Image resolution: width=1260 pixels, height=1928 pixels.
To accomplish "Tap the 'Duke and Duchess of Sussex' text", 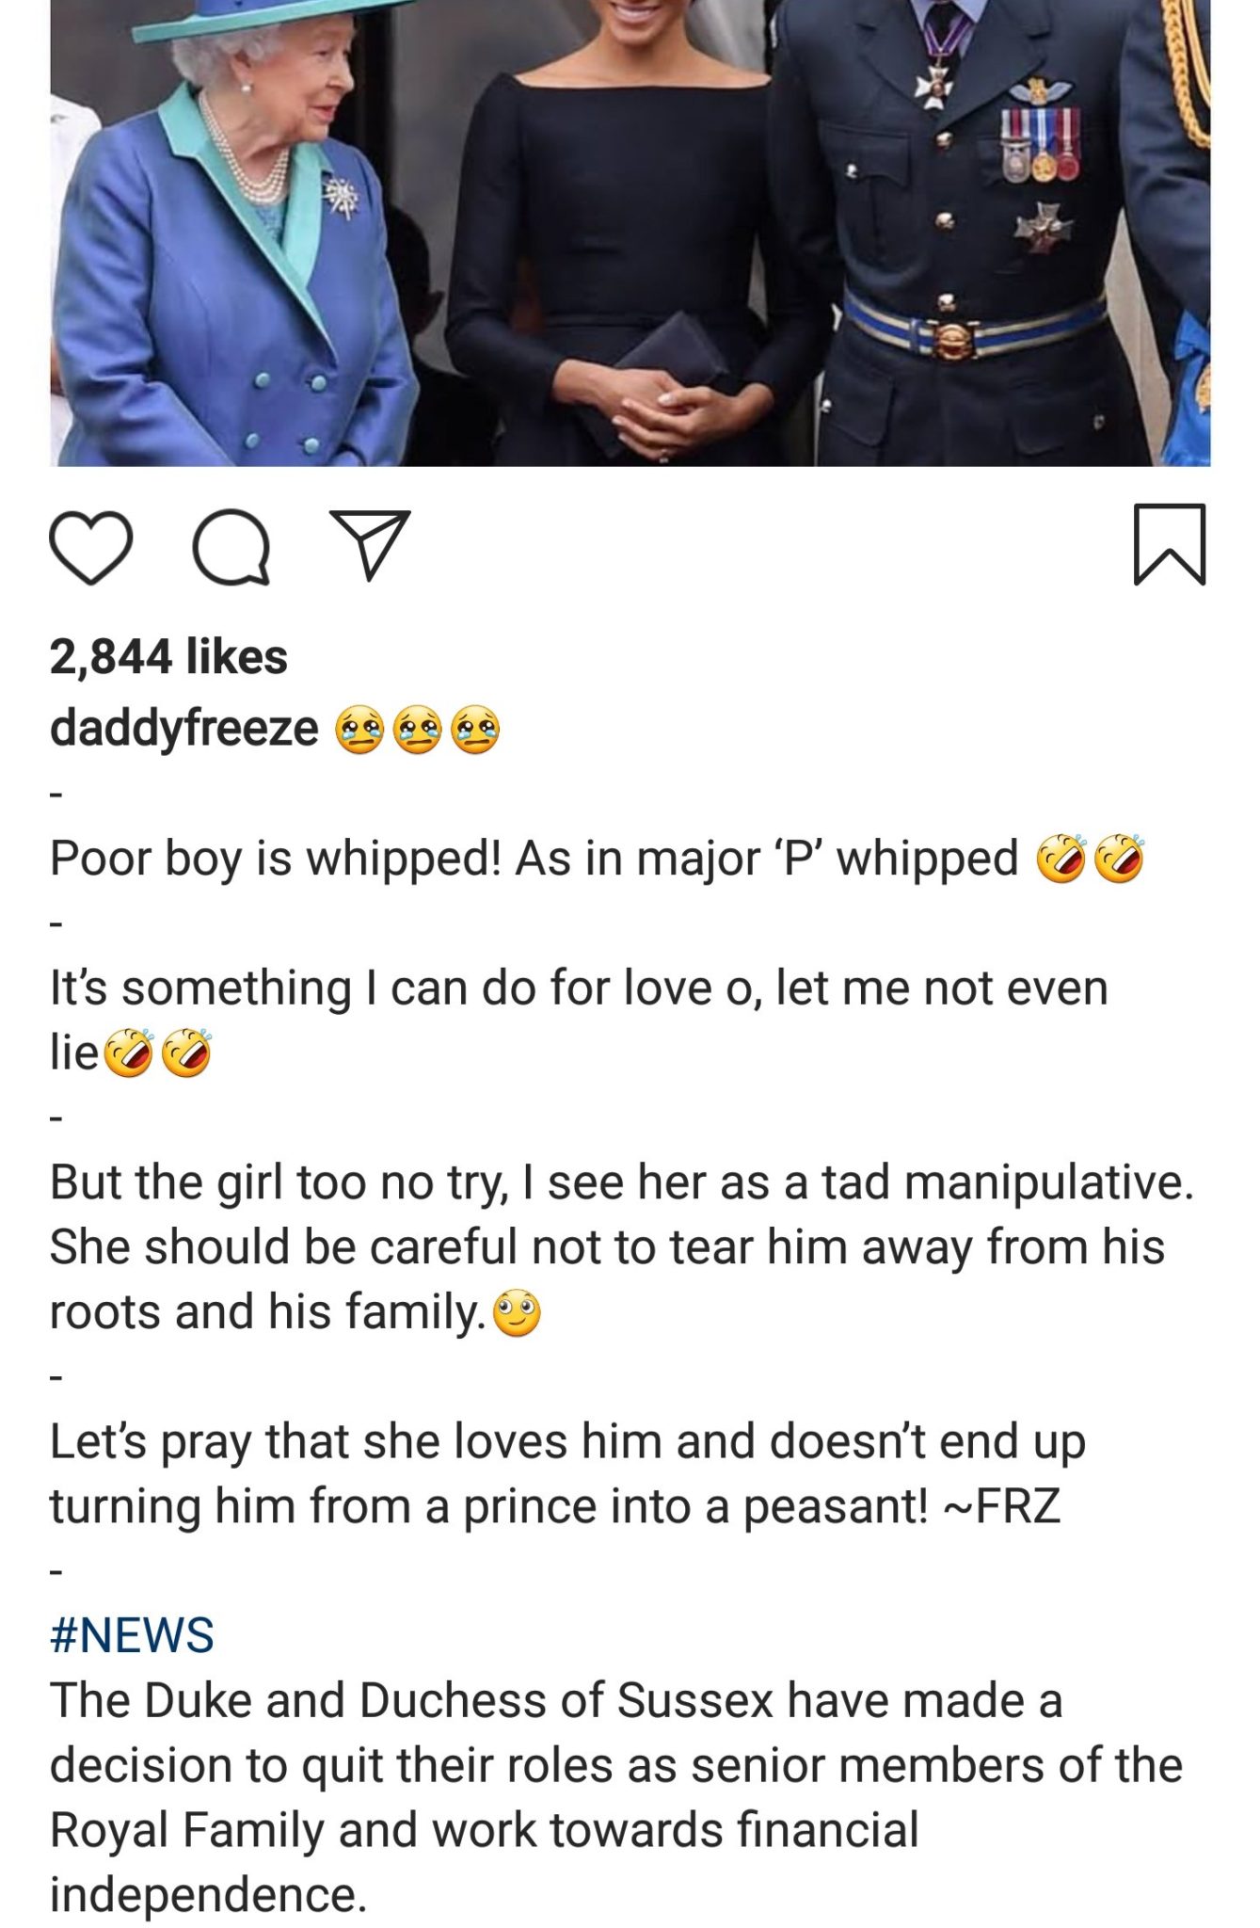I will [x=460, y=1700].
